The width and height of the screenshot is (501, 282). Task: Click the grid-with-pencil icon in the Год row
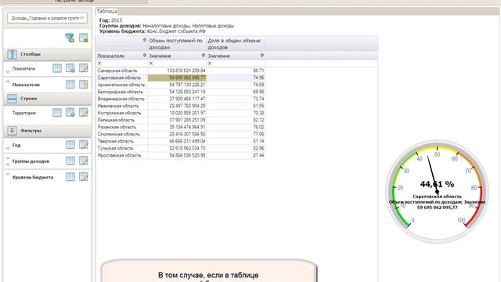84,145
